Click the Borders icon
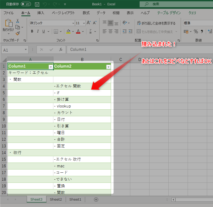This screenshot has width=213, height=207. [x=56, y=31]
